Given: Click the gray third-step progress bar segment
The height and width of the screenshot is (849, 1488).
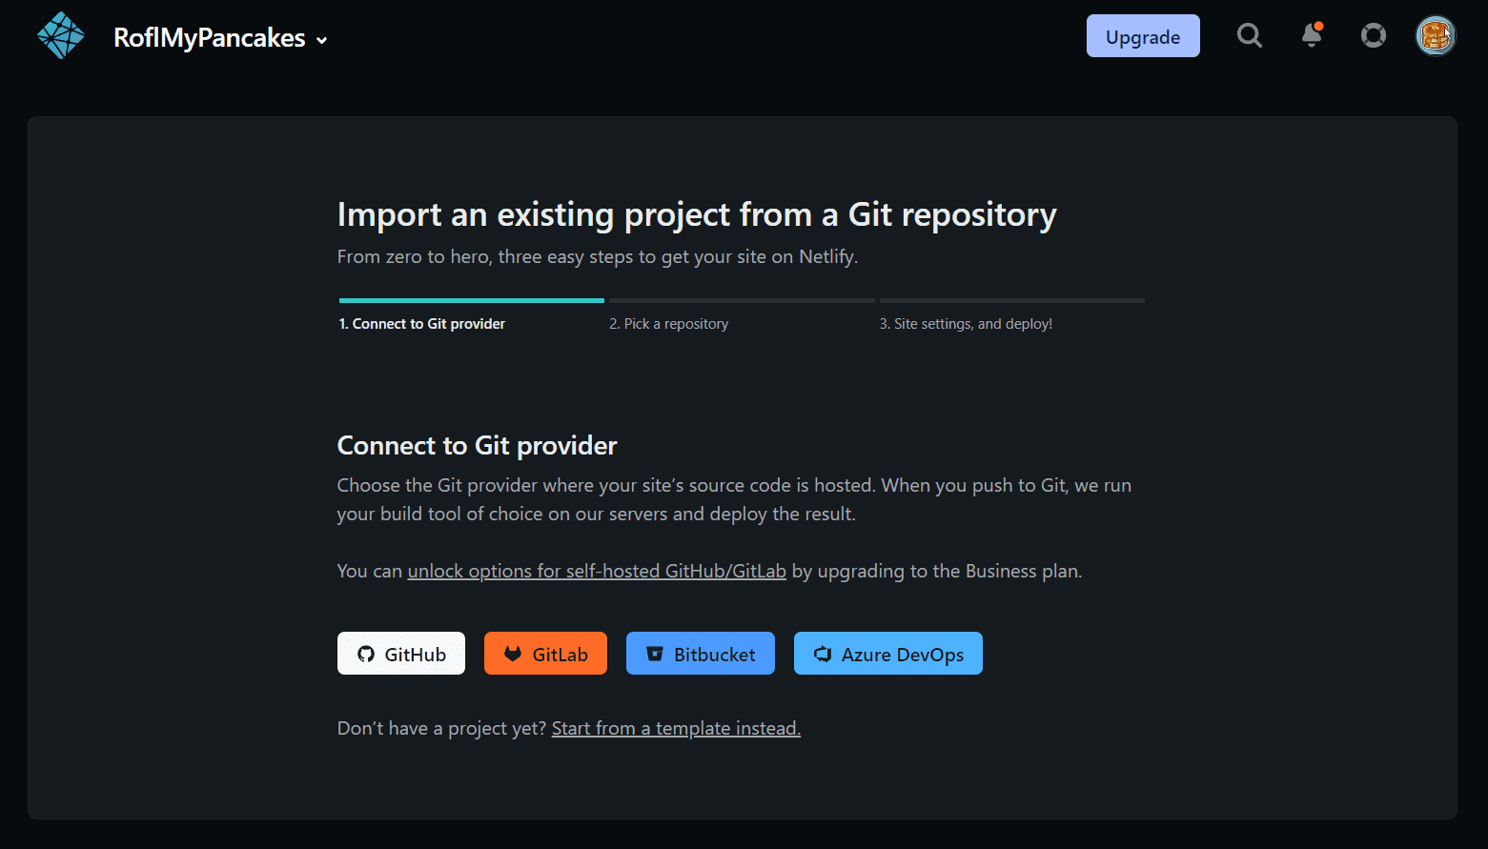Looking at the screenshot, I should (1011, 300).
